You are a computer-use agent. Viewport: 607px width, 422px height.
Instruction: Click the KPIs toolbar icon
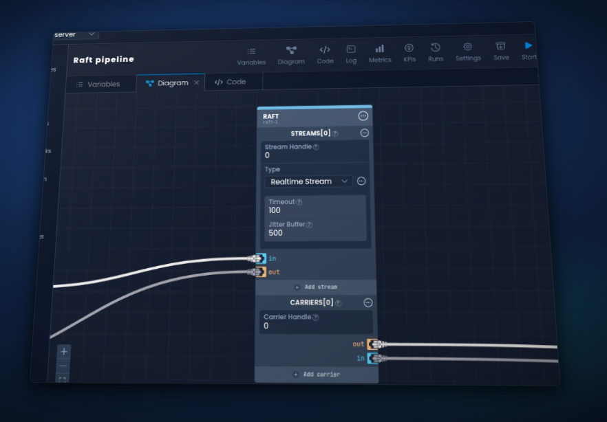point(409,52)
